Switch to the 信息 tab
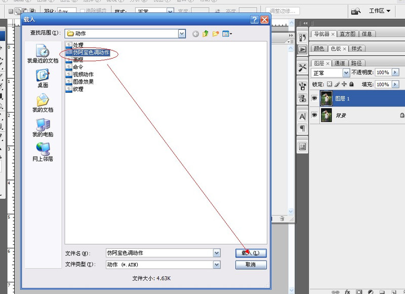Image resolution: width=405 pixels, height=294 pixels. [367, 34]
